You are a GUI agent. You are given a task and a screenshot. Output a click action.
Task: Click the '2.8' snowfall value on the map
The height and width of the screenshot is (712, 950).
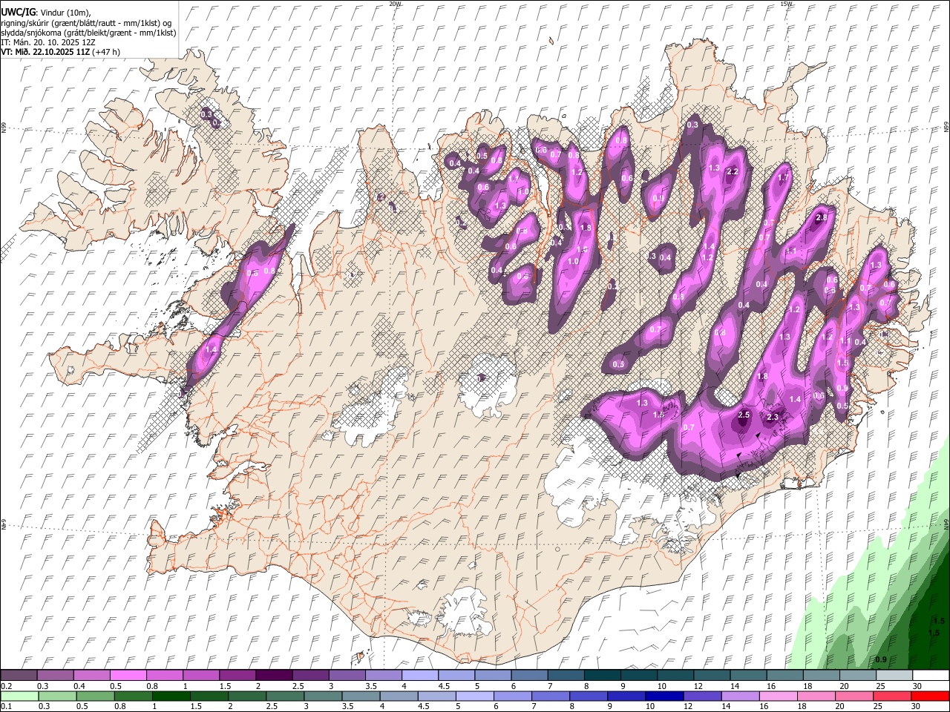821,218
